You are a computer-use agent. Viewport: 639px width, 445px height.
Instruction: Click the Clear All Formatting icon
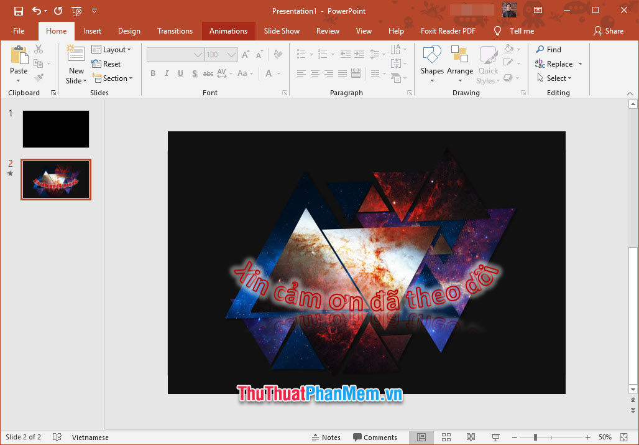pos(277,54)
